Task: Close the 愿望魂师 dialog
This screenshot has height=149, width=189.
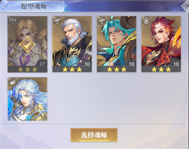Action: 186,6
